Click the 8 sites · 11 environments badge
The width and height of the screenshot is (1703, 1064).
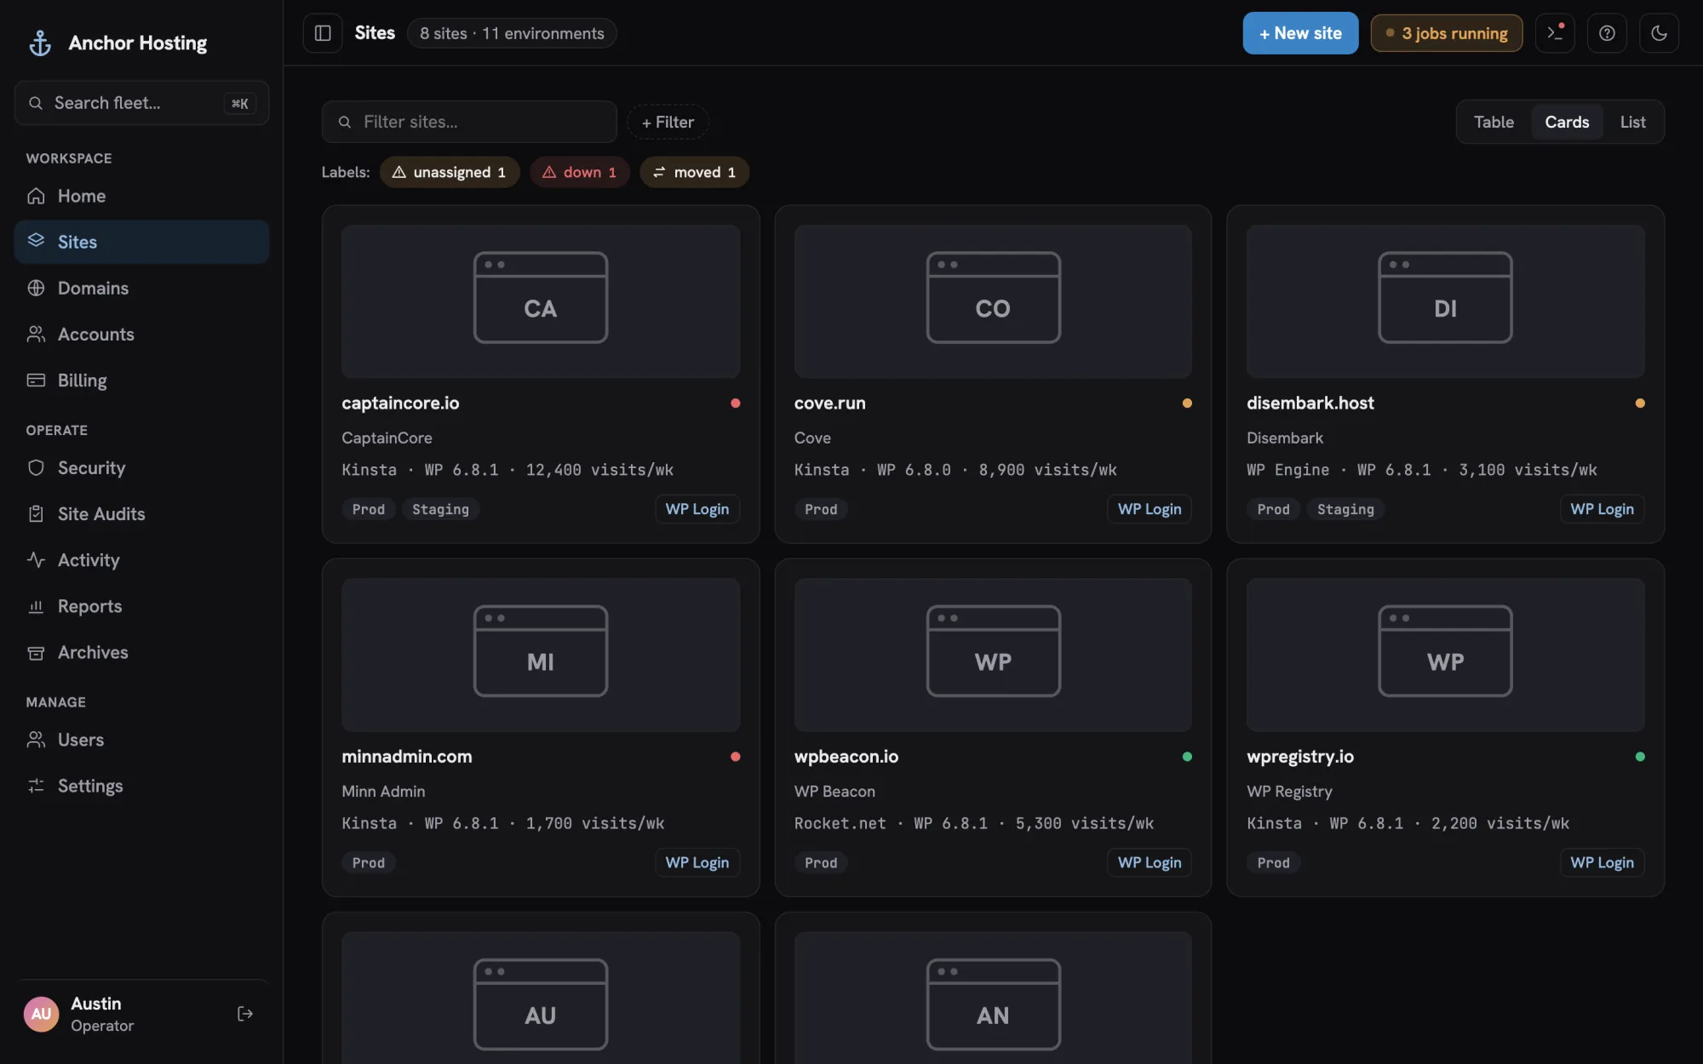point(512,33)
